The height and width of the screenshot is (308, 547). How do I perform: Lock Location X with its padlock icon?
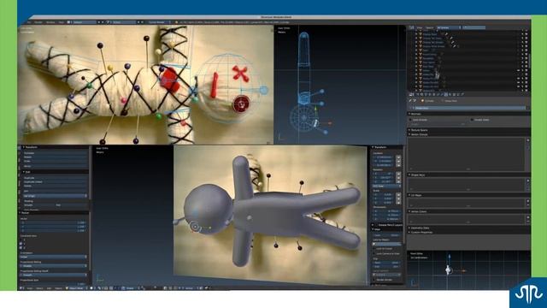(398, 157)
